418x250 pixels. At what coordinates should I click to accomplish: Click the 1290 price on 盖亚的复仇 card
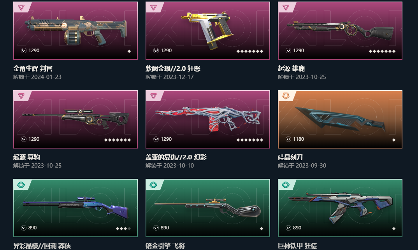click(166, 139)
